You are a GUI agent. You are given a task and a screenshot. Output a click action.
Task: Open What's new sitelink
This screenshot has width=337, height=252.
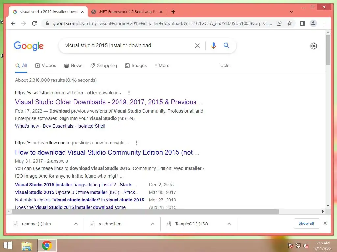27,126
